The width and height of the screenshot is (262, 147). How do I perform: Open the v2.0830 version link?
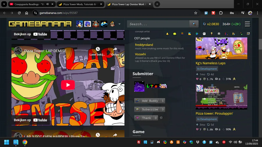[x=211, y=24]
